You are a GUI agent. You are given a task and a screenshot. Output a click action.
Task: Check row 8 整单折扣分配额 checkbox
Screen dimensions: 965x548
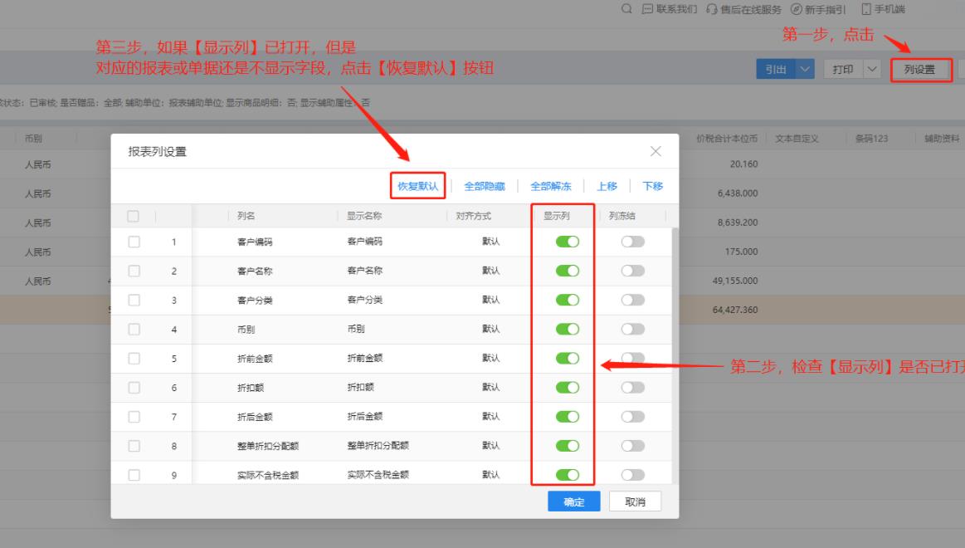pos(134,446)
